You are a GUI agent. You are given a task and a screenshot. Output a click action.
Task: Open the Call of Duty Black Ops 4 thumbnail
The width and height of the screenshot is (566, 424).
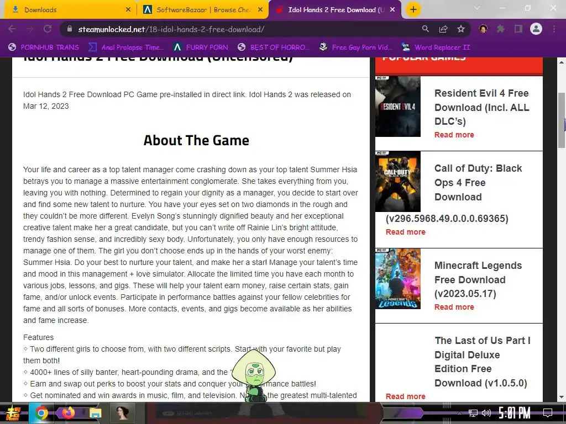398,181
